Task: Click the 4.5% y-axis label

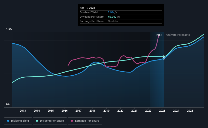Action: (x=9, y=29)
